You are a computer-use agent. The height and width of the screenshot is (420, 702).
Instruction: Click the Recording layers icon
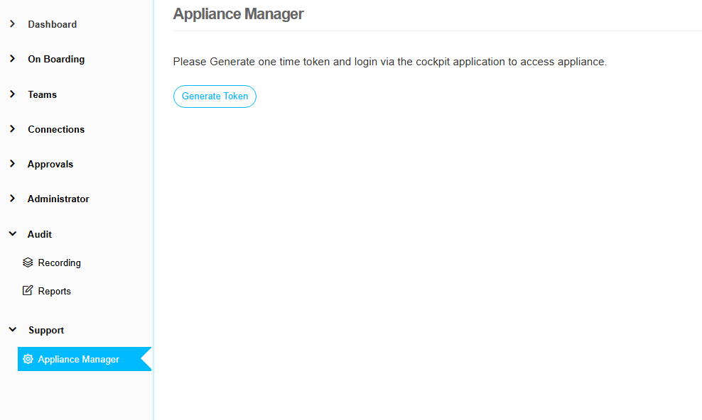coord(28,262)
